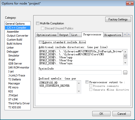
Task: Select ST-LINK debugger options
Action: [x=13, y=99]
